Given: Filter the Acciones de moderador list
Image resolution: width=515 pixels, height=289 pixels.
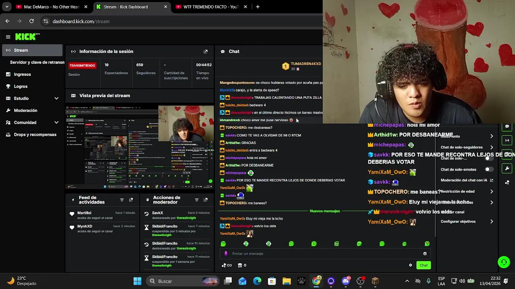Looking at the screenshot, I should tap(197, 200).
